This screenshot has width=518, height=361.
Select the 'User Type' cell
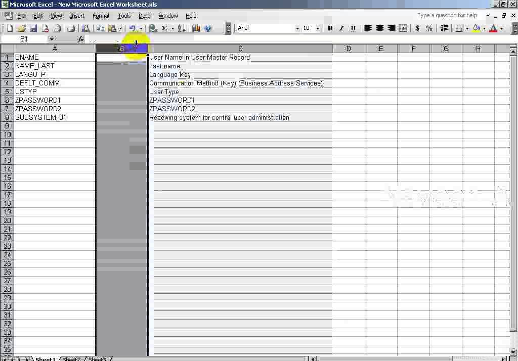click(240, 92)
